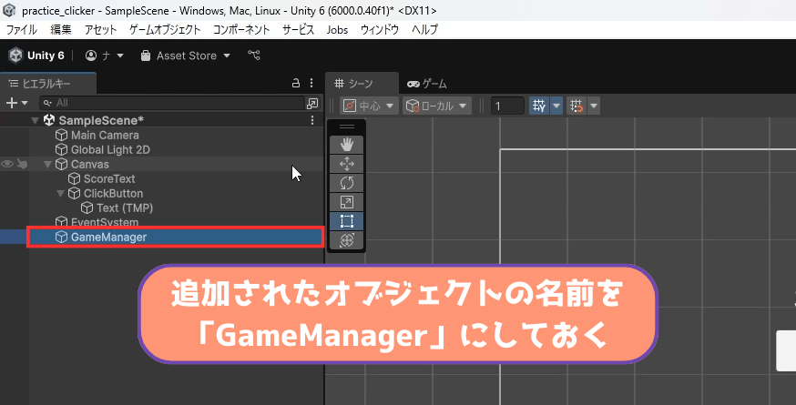Open grid snapping dropdown arrow
This screenshot has width=796, height=405.
pyautogui.click(x=556, y=106)
